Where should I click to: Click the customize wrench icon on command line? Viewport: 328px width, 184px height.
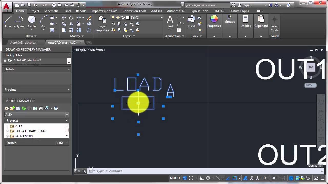click(x=84, y=171)
